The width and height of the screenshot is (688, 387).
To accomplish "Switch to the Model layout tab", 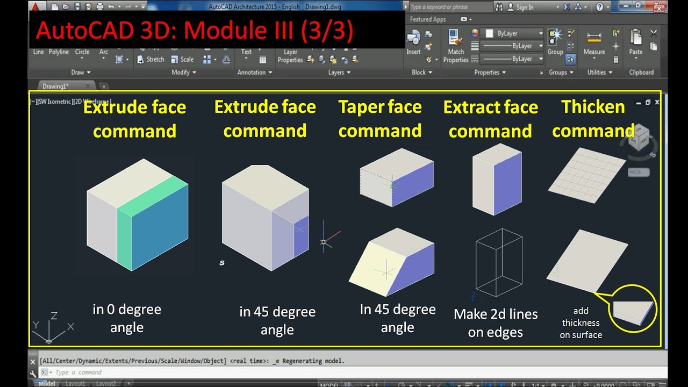I will coord(47,384).
